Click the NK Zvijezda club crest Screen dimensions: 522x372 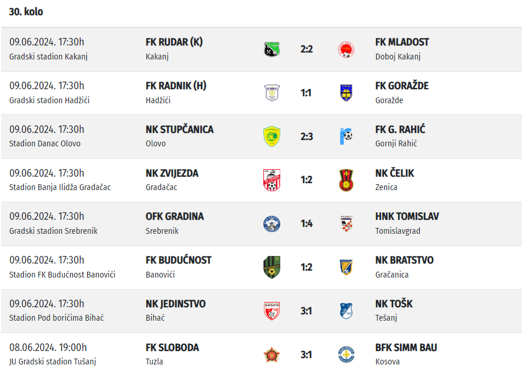[272, 180]
